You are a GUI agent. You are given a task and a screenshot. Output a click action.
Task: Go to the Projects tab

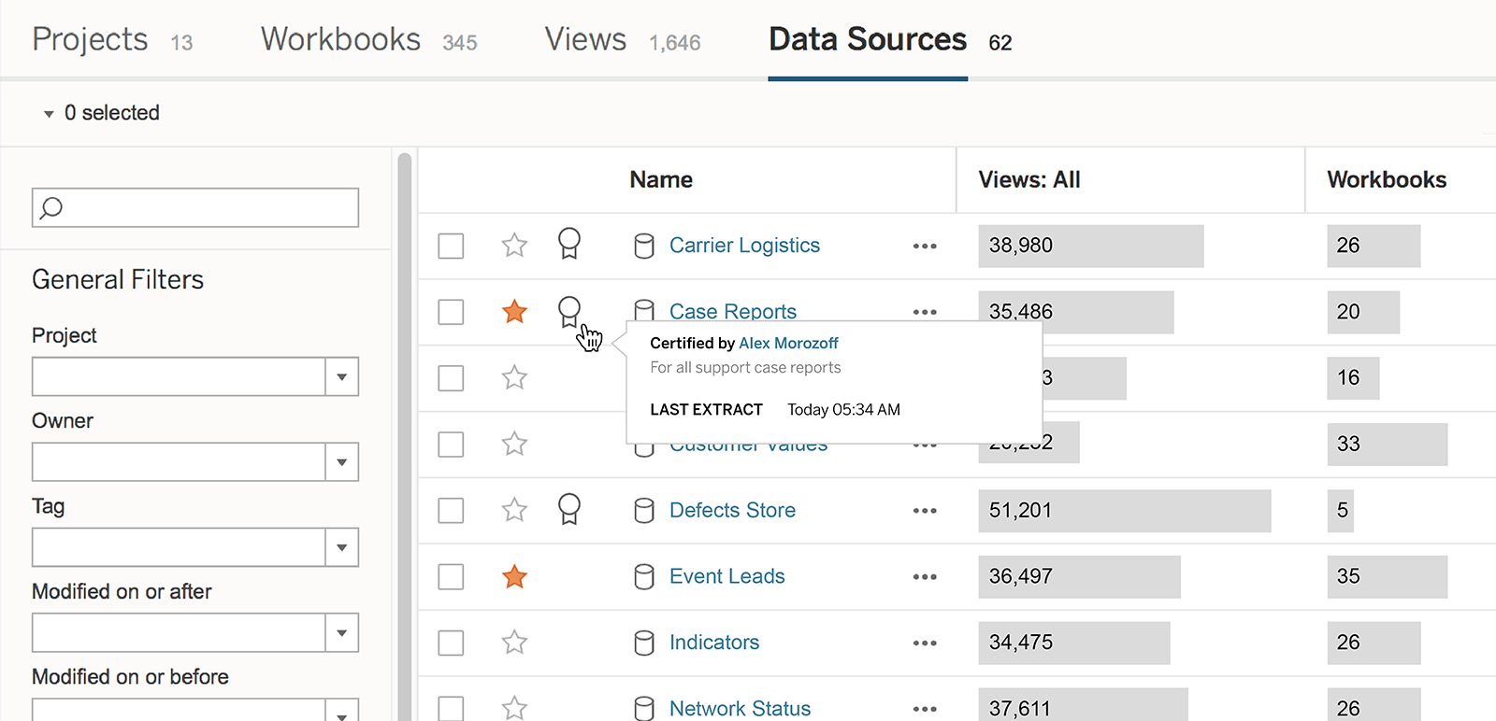(90, 40)
